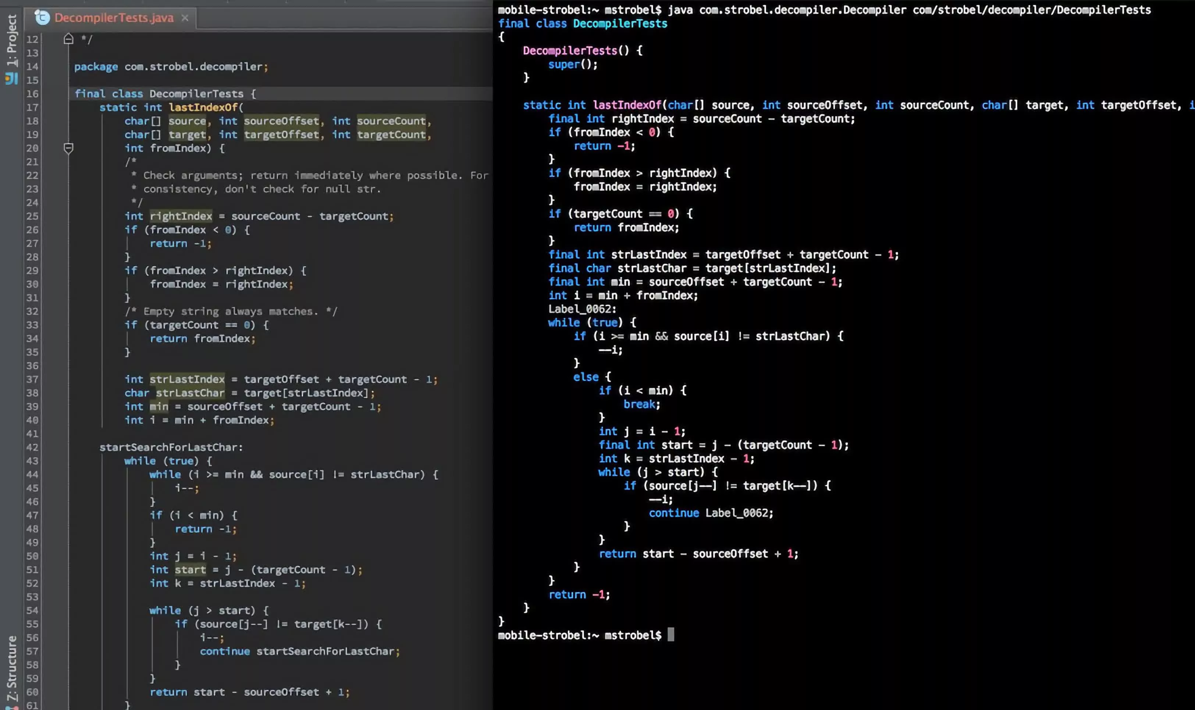The height and width of the screenshot is (710, 1195).
Task: Click the startSearchForLastChar label on line 42
Action: (170, 447)
